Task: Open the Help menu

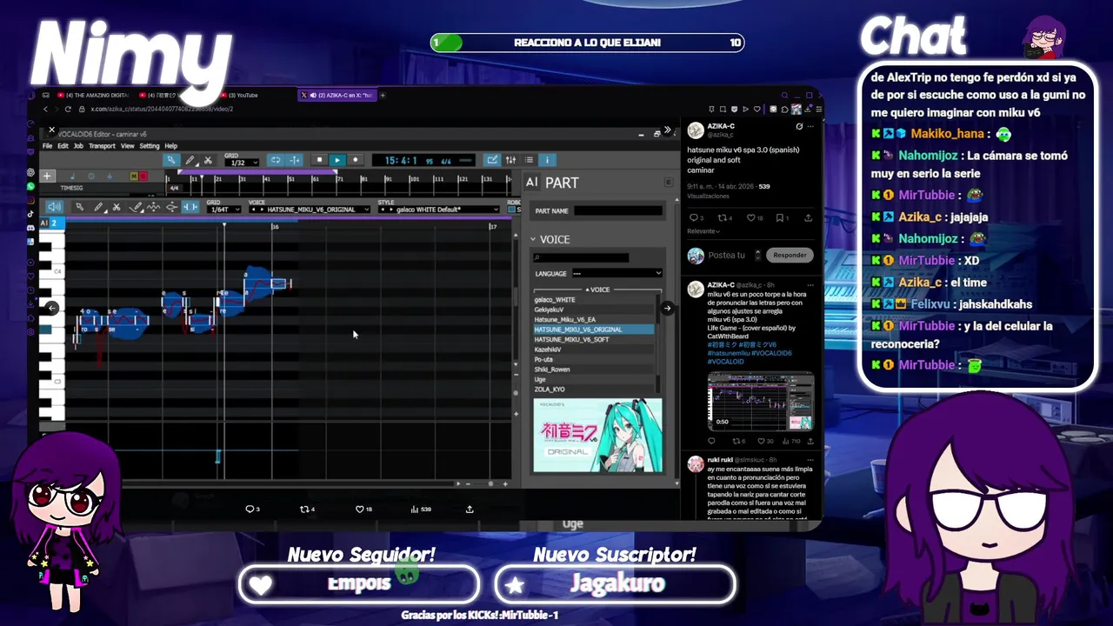Action: pyautogui.click(x=171, y=146)
